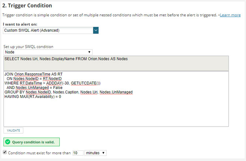Viewport: 246px width, 161px height.
Task: Click the 'I want to alert on' label
Action: pos(20,24)
